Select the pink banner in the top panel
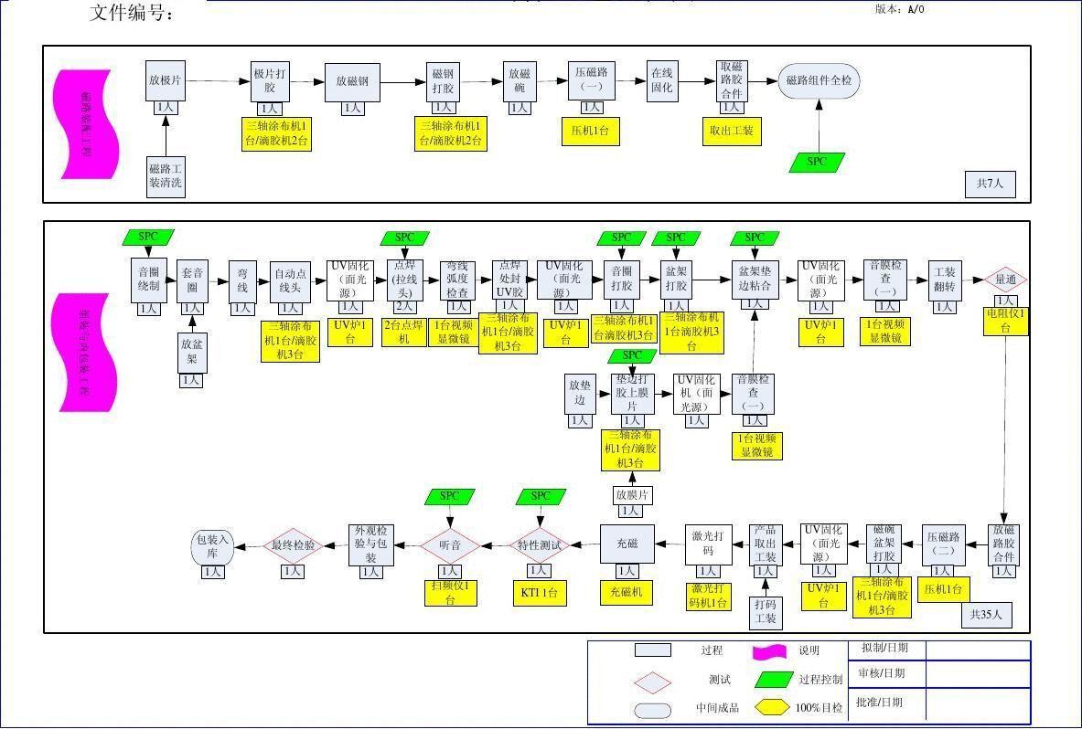This screenshot has width=1082, height=729. click(x=87, y=123)
